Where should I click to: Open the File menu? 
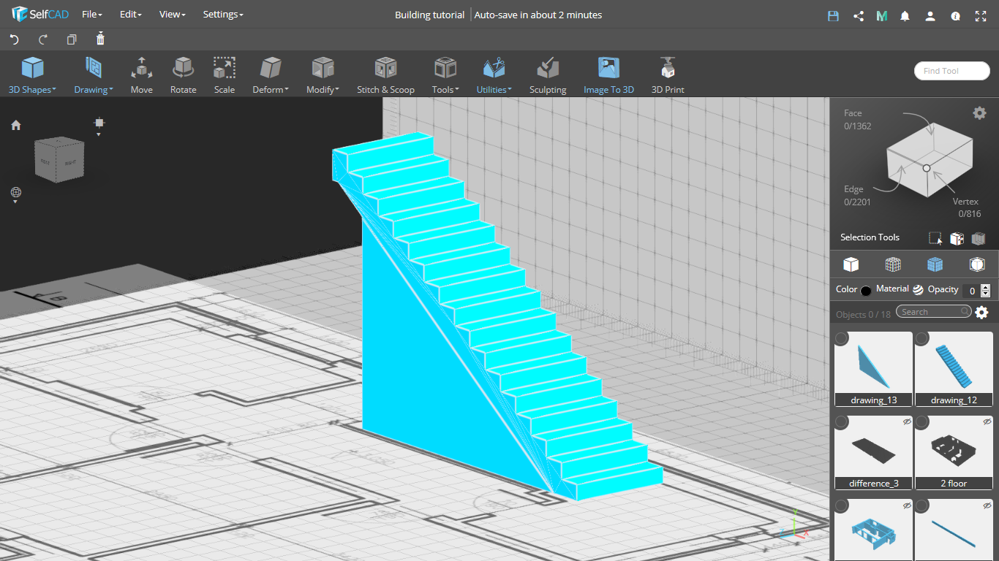pyautogui.click(x=92, y=15)
